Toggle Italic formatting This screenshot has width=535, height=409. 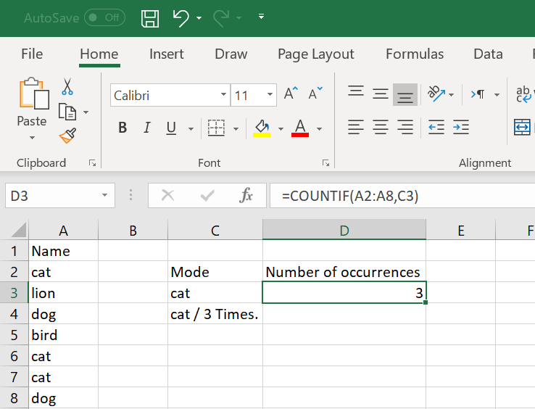point(146,128)
